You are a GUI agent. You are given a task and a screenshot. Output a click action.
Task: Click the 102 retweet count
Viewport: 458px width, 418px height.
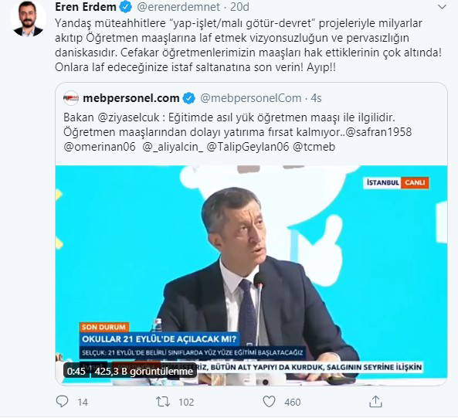point(186,403)
